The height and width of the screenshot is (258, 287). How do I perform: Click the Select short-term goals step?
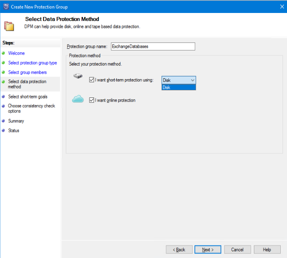[28, 97]
